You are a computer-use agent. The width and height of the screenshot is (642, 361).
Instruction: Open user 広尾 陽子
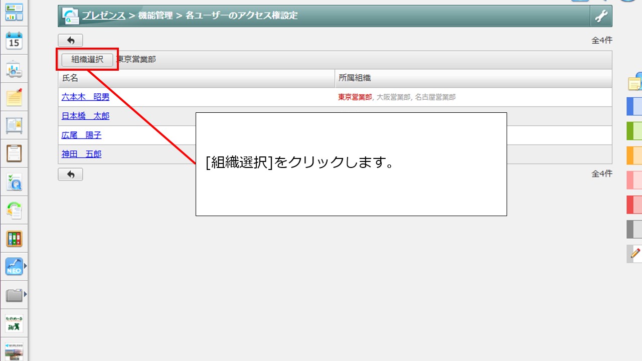click(81, 135)
